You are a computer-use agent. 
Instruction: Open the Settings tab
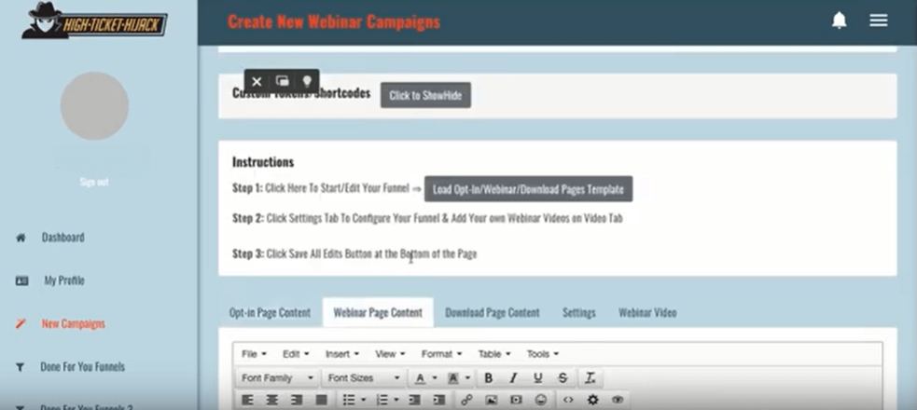point(579,312)
